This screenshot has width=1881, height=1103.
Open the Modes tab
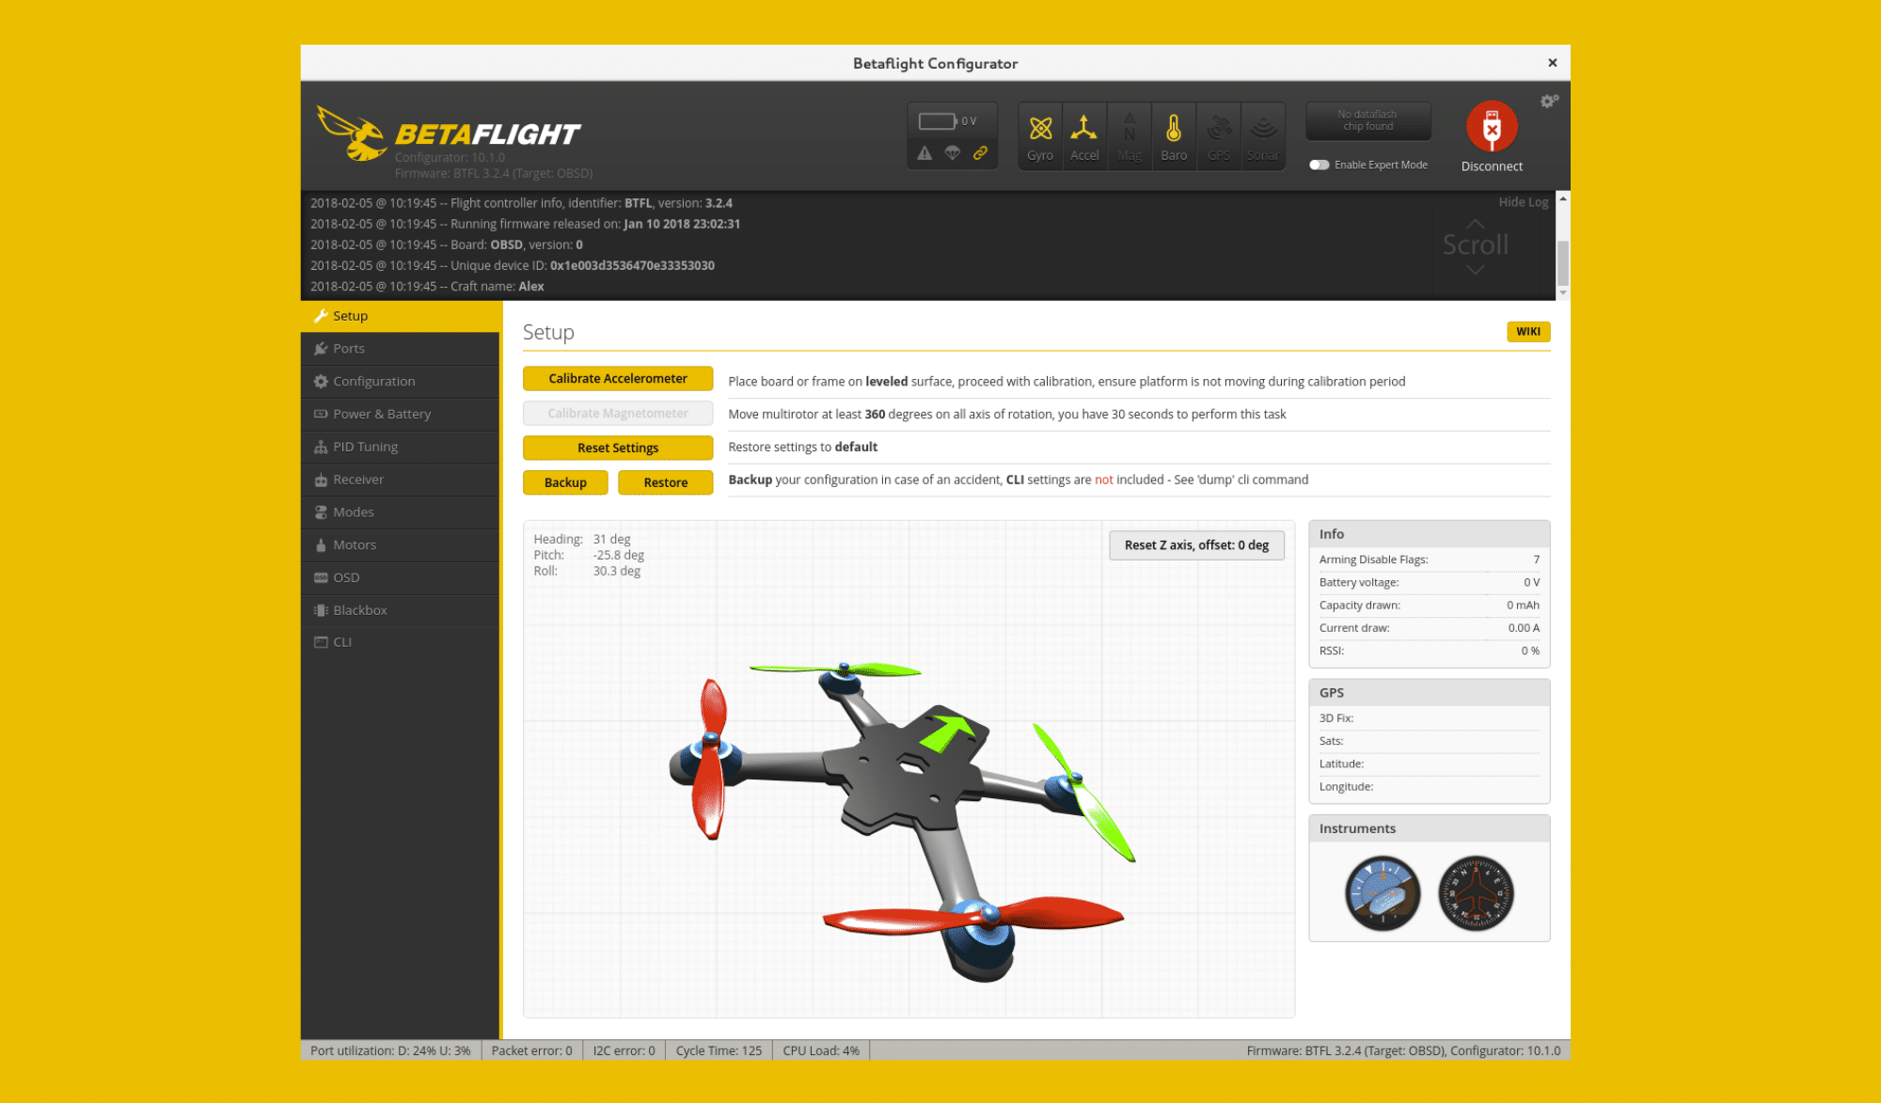pyautogui.click(x=400, y=512)
